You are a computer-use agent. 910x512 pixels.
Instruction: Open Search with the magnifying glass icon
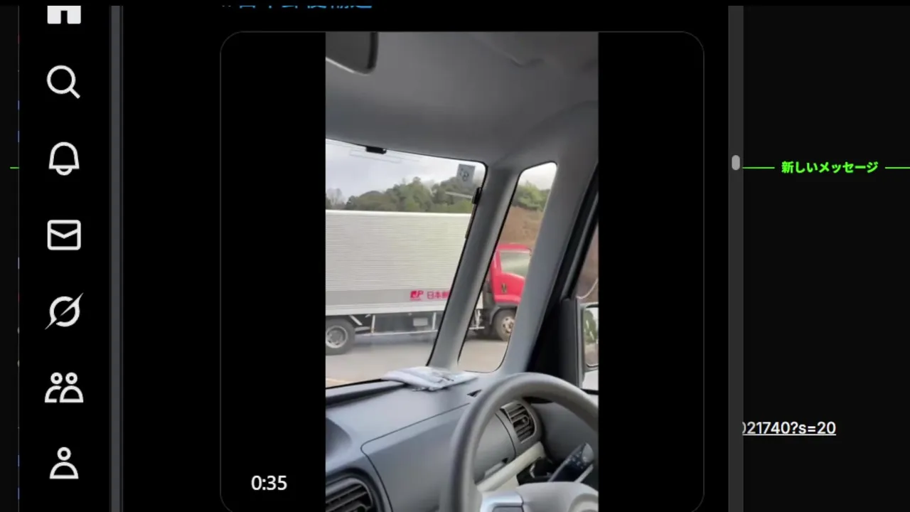pyautogui.click(x=63, y=82)
